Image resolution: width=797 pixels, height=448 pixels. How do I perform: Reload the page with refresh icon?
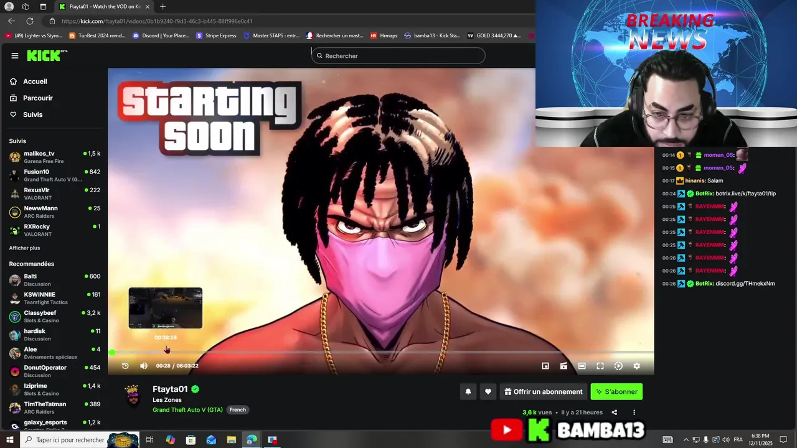(29, 21)
